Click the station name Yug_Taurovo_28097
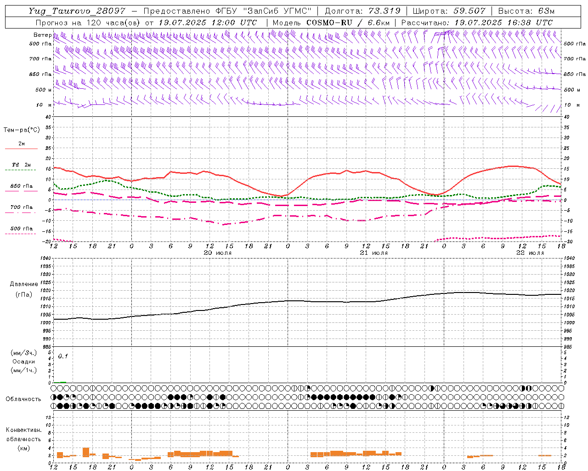The height and width of the screenshot is (471, 588). pyautogui.click(x=77, y=11)
